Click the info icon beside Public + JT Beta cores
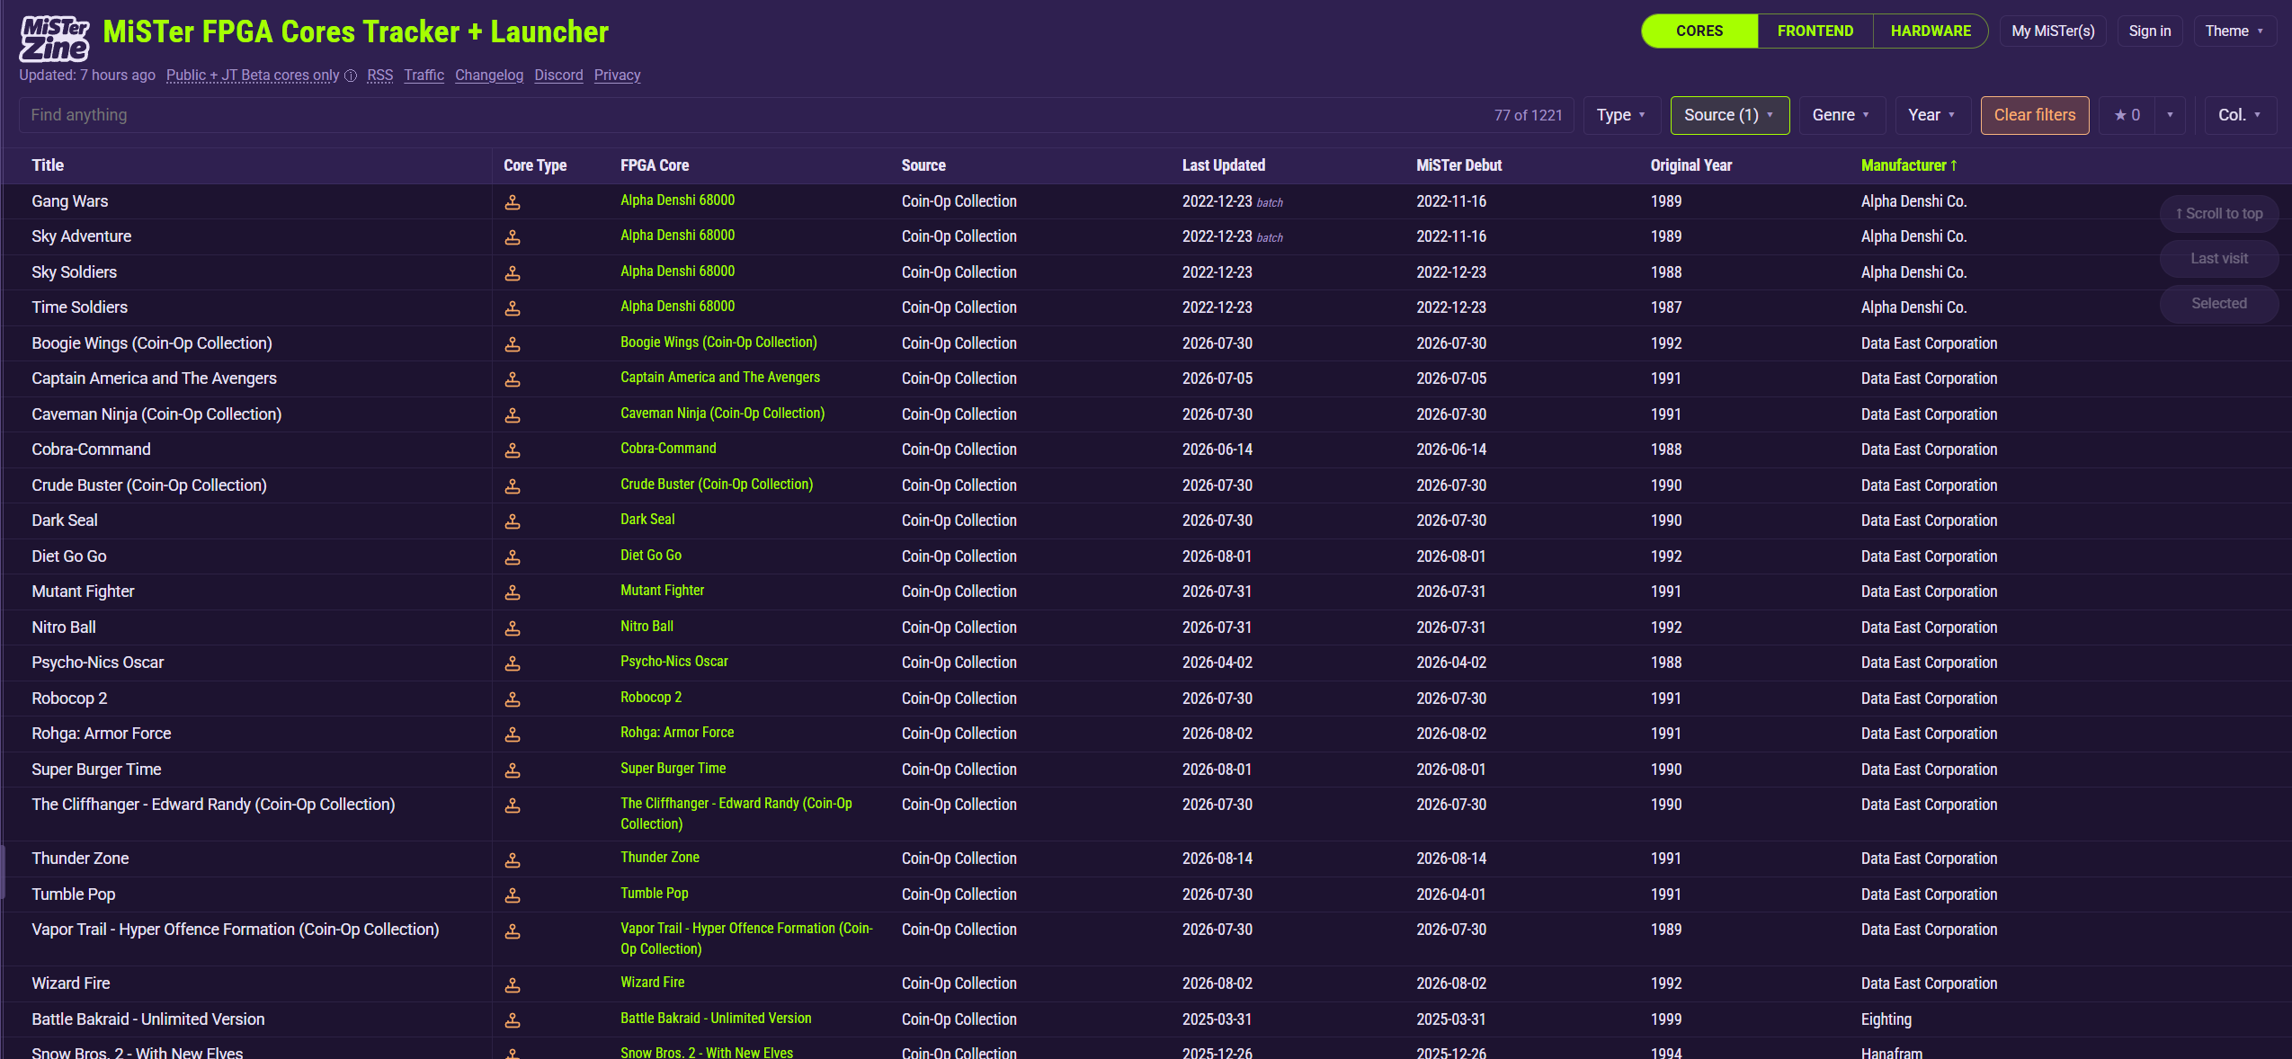Screen dimensions: 2292x1059 351,76
